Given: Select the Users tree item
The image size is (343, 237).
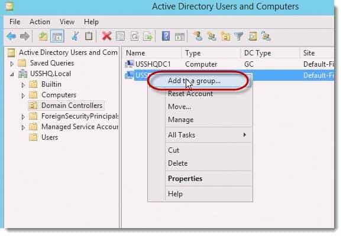Looking at the screenshot, I should (x=50, y=137).
